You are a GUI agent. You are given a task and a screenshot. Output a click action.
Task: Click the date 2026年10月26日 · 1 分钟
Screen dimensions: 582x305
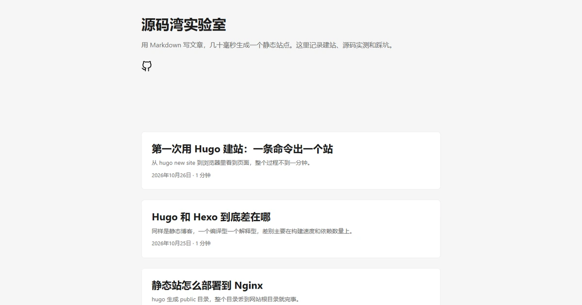[181, 175]
